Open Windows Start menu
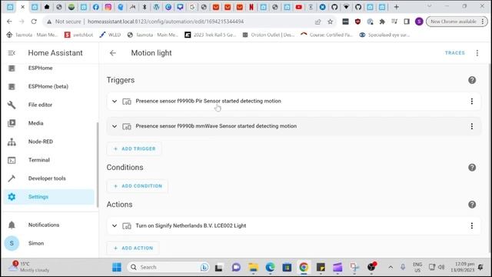 tap(117, 267)
